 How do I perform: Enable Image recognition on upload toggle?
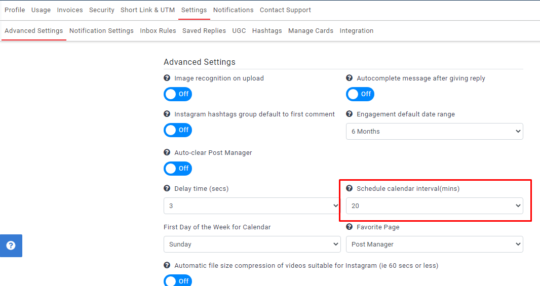[178, 94]
